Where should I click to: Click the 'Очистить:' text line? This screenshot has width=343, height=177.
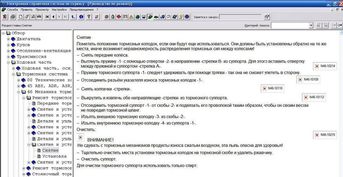[86, 130]
